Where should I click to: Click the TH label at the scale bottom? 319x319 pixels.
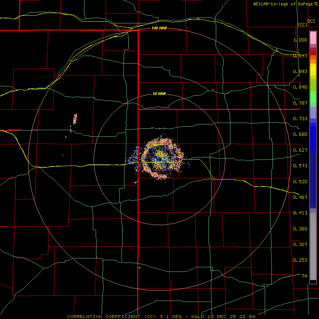coord(304,276)
